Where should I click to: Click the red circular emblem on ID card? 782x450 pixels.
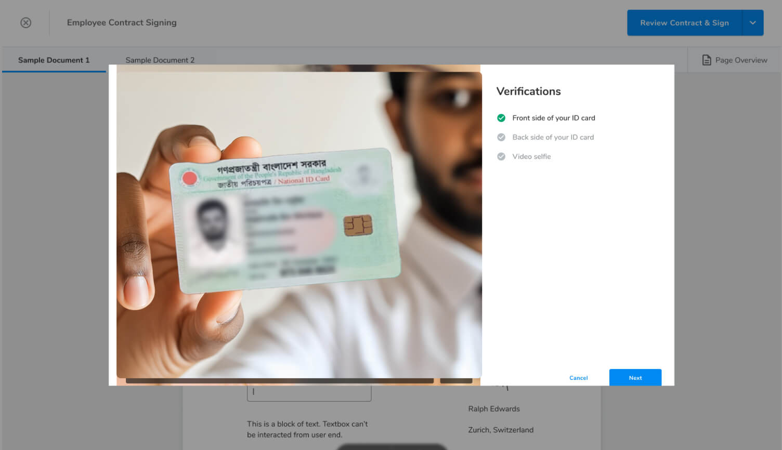(x=189, y=178)
